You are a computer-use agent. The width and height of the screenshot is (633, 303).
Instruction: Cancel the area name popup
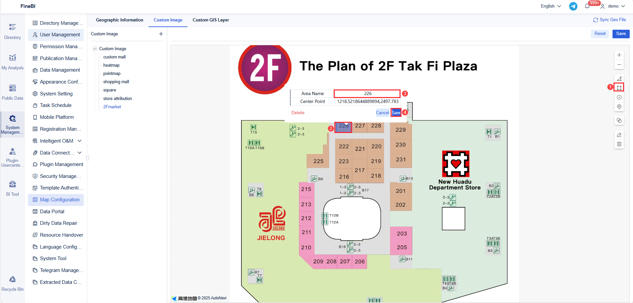click(383, 113)
